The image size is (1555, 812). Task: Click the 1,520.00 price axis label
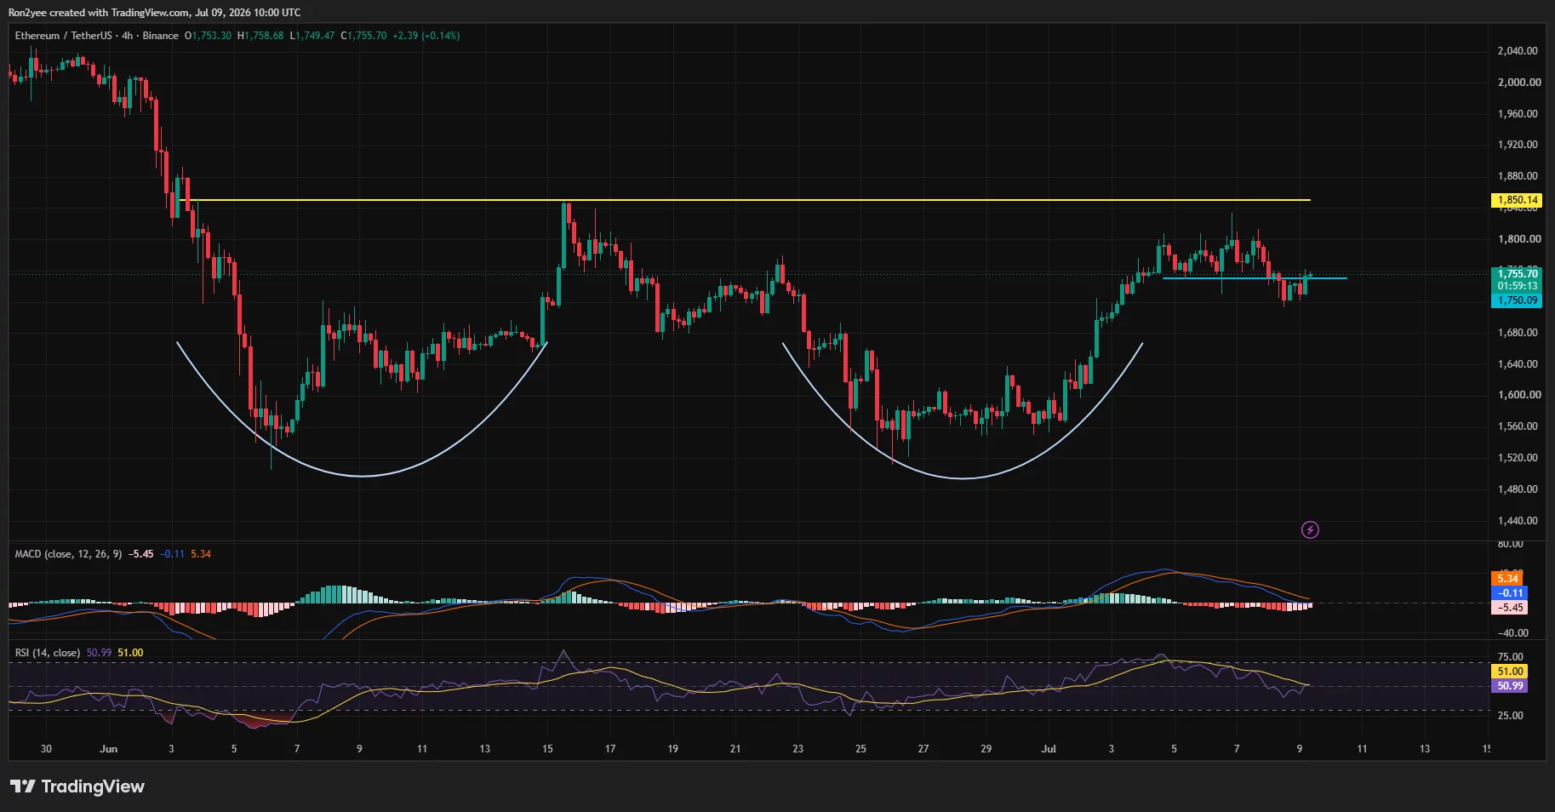(x=1518, y=458)
